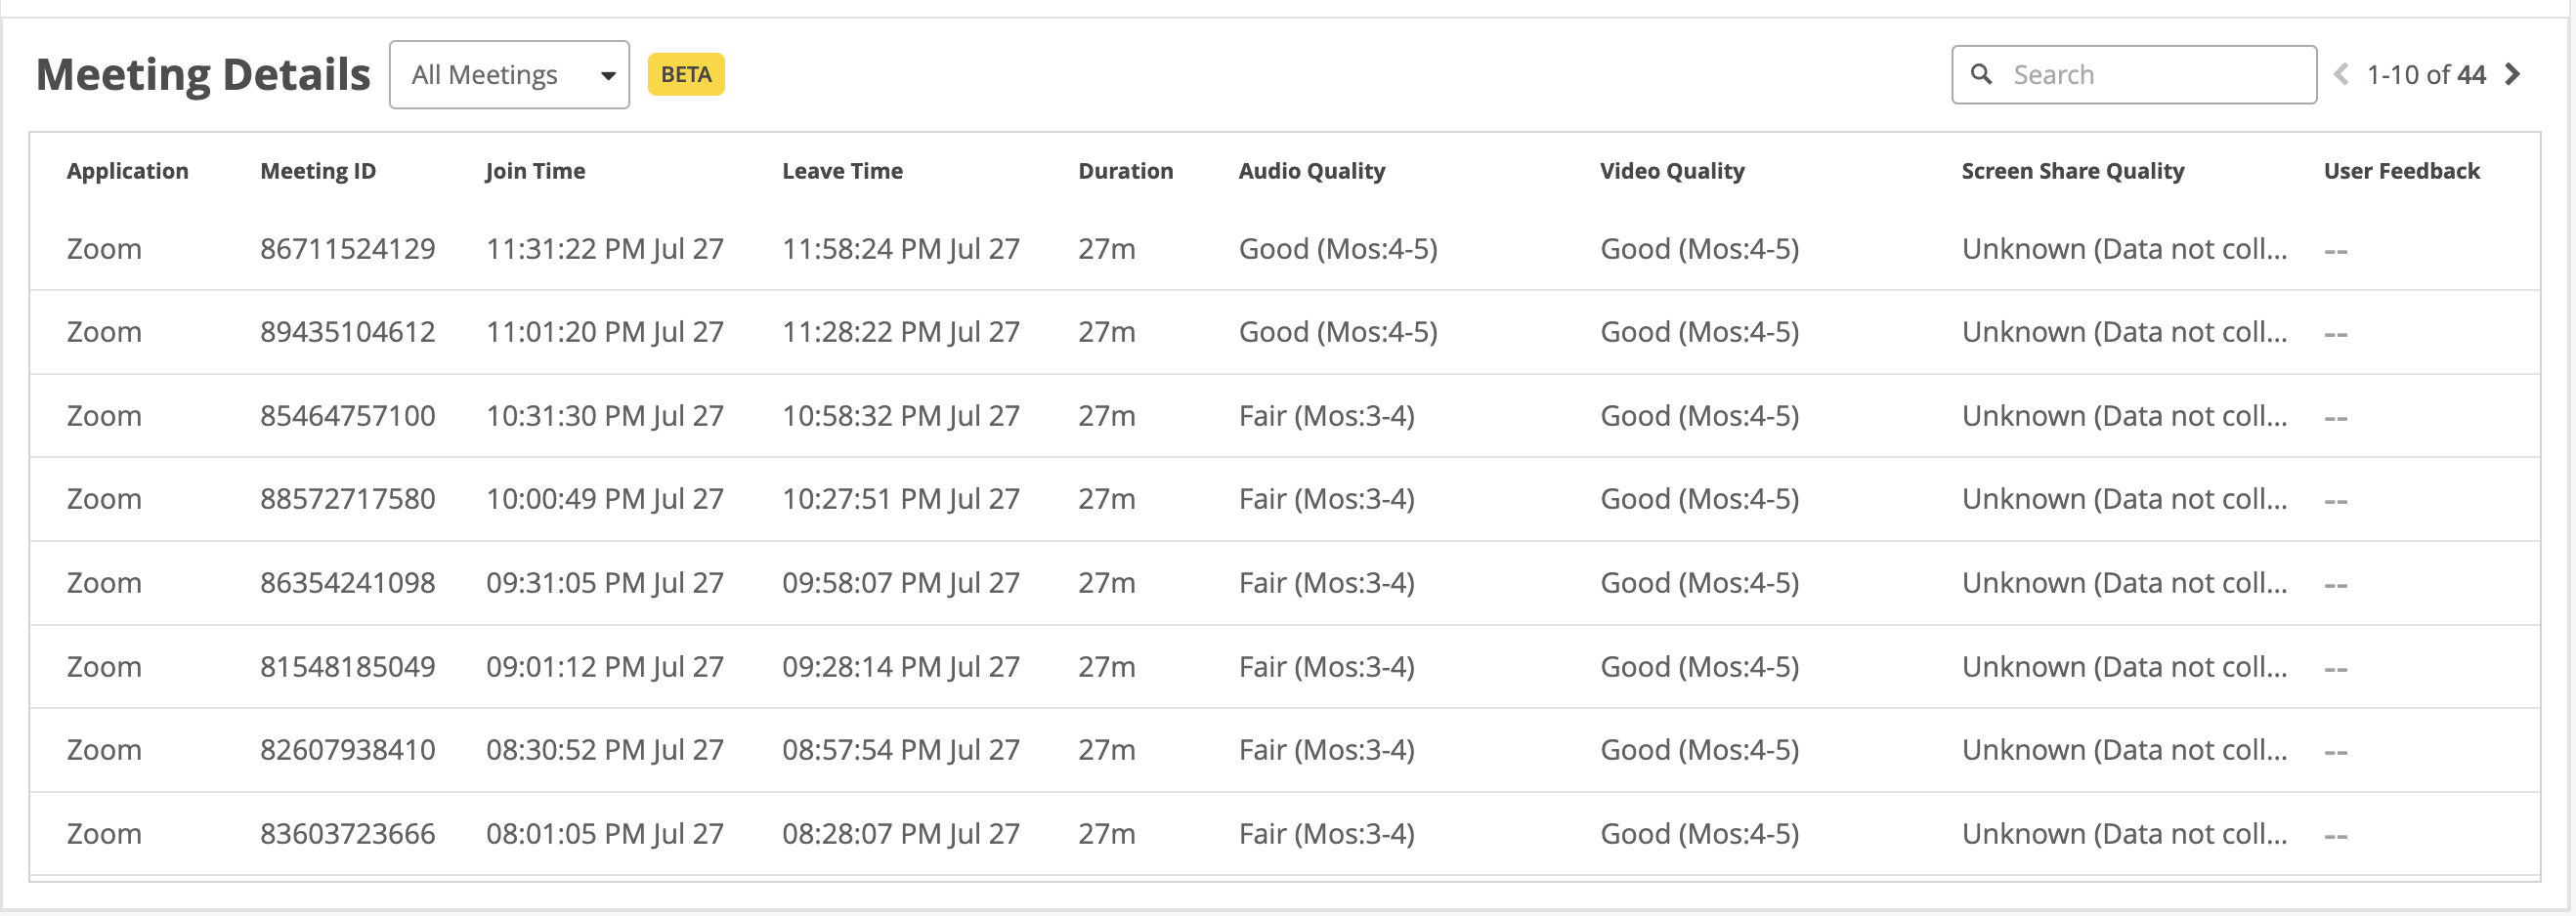2576x916 pixels.
Task: Go to previous page of meetings
Action: pos(2341,74)
